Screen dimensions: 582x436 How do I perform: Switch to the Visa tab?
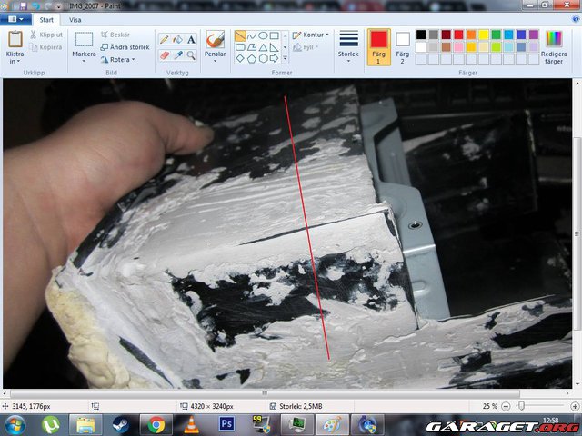pos(75,18)
